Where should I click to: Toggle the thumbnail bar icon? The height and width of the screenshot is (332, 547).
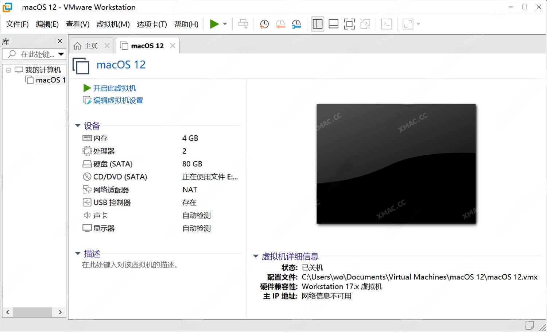click(333, 24)
